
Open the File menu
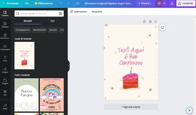point(27,4)
